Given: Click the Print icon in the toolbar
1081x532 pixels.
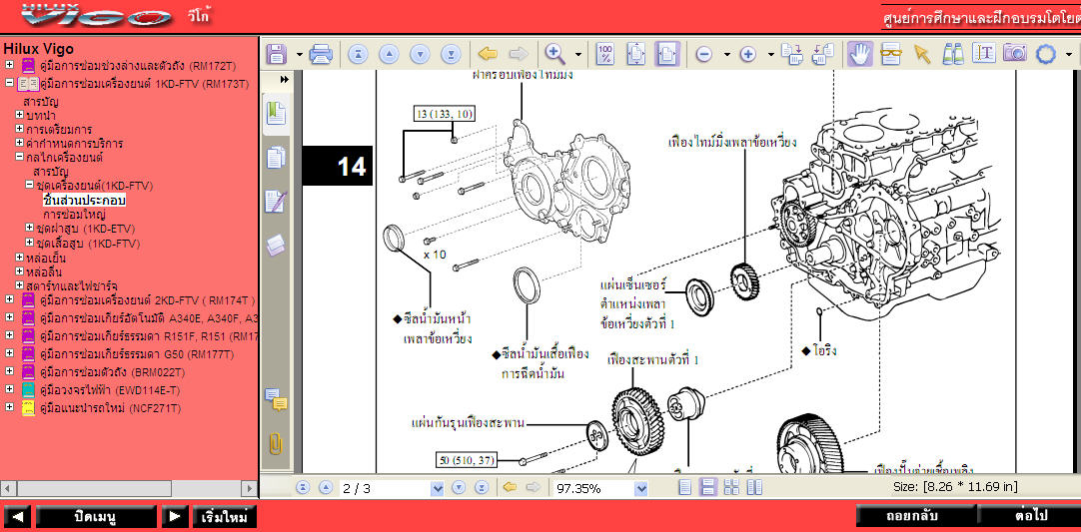Looking at the screenshot, I should click(322, 54).
